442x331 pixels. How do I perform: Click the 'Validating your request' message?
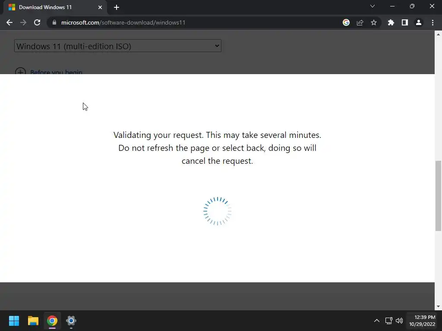coord(217,148)
